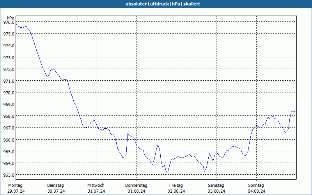Select the 971,0 y-axis value

tap(9, 81)
